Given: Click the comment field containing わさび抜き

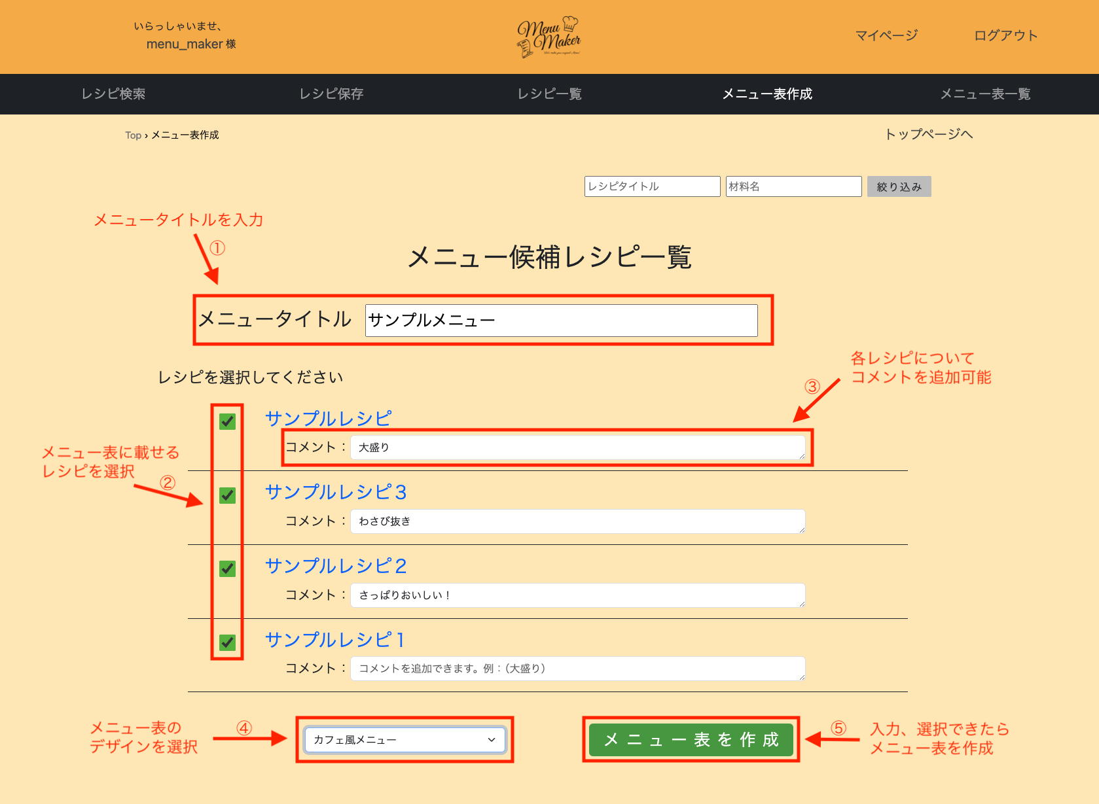Looking at the screenshot, I should pyautogui.click(x=578, y=521).
